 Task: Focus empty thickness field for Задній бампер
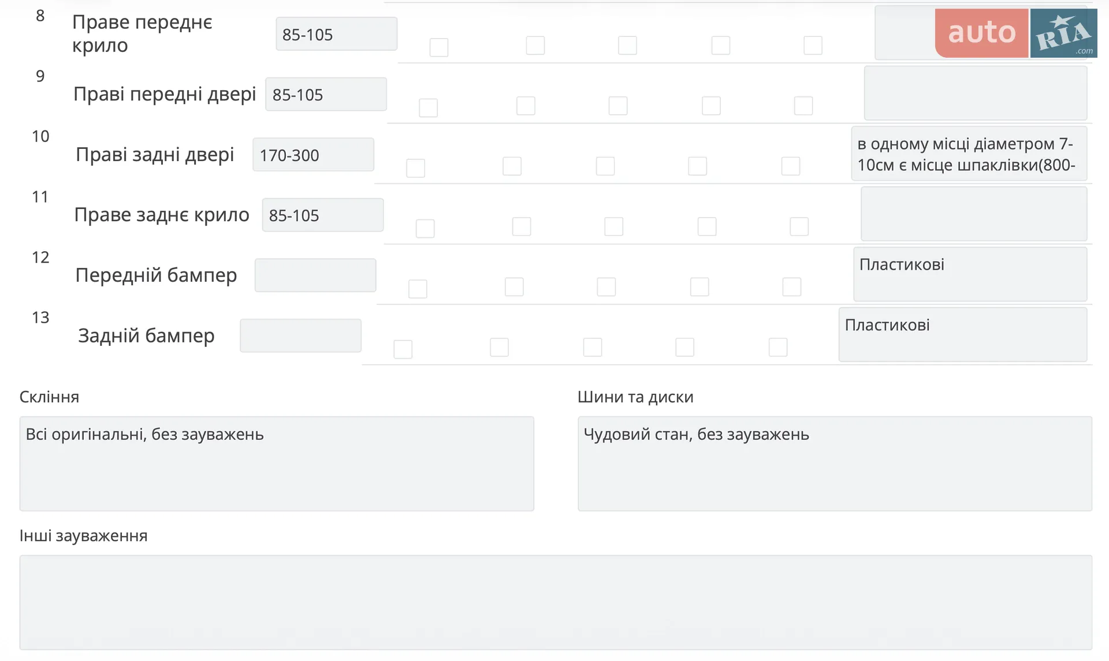click(x=300, y=335)
